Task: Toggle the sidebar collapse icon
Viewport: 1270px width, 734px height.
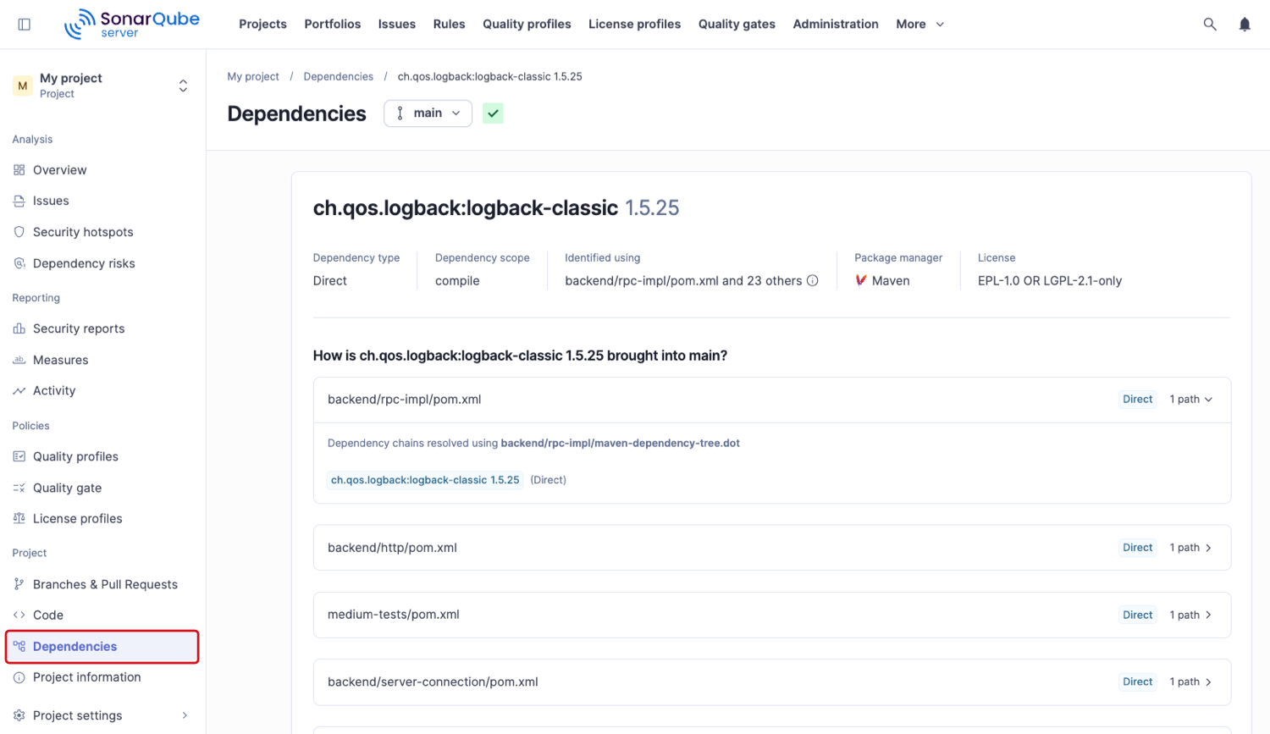Action: point(25,25)
